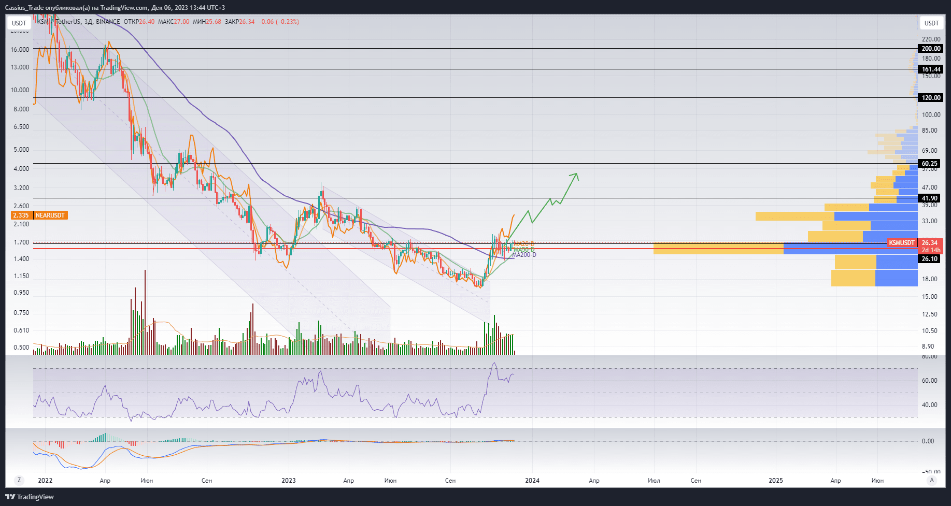The width and height of the screenshot is (951, 506).
Task: Click the 40.00 level on the RSI scale
Action: click(930, 405)
